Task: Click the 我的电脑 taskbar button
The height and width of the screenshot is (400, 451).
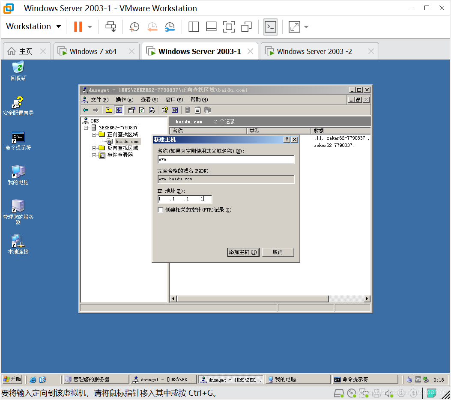Action: coord(297,379)
